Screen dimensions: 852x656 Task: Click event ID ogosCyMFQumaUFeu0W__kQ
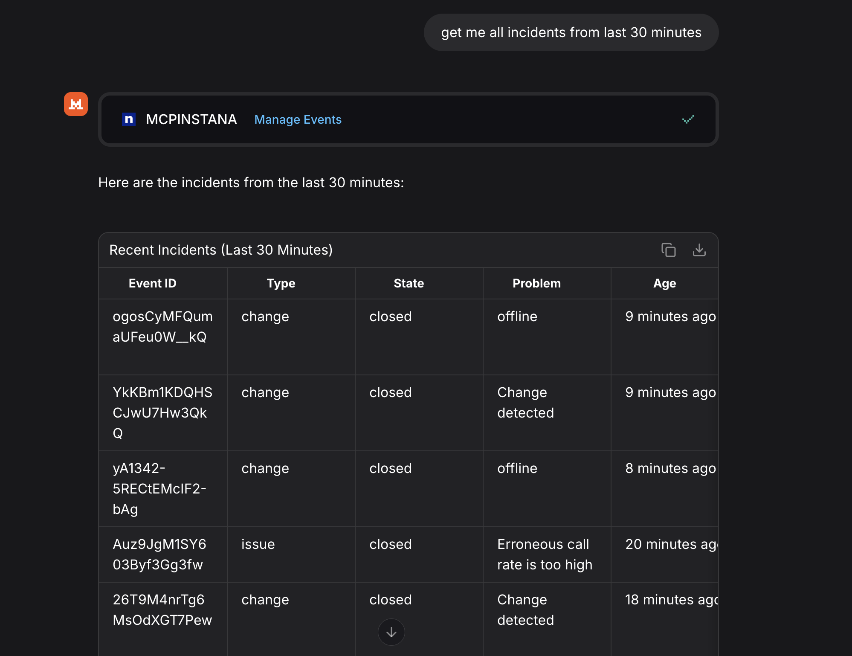162,327
